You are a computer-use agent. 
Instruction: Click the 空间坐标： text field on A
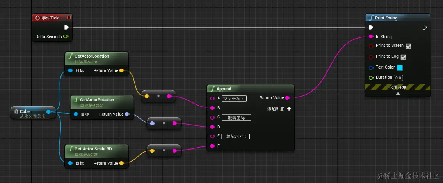(234, 99)
